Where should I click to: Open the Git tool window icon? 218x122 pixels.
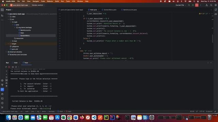(2, 107)
